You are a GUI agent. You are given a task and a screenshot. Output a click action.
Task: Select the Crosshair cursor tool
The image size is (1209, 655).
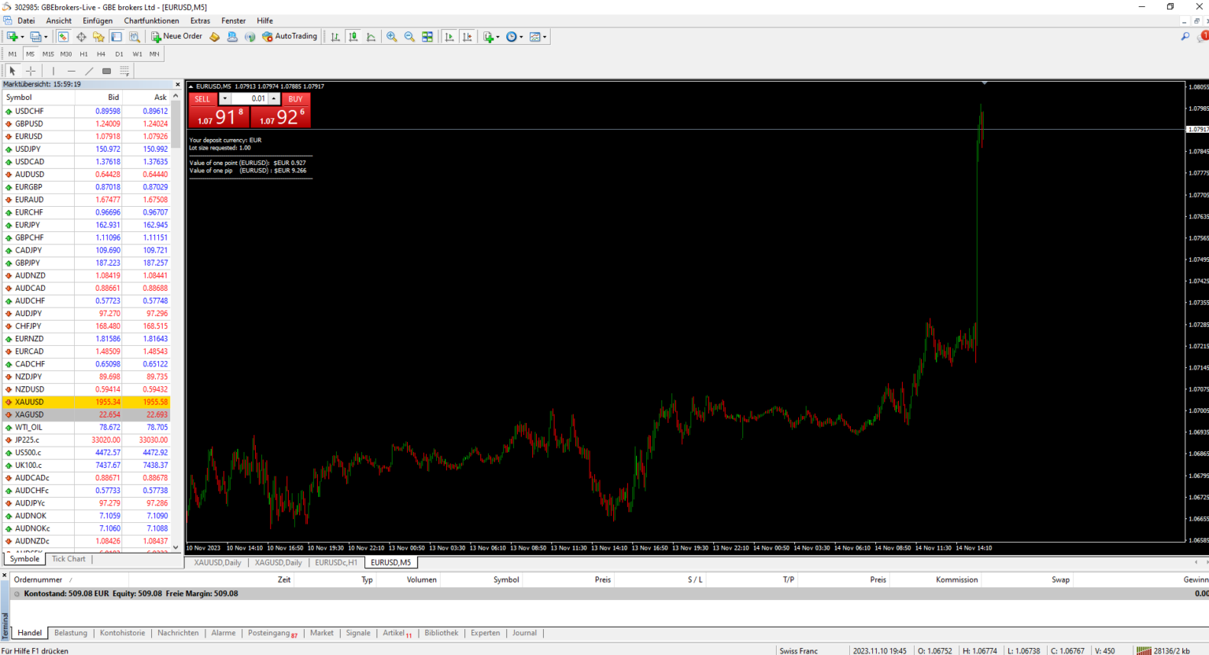point(31,71)
